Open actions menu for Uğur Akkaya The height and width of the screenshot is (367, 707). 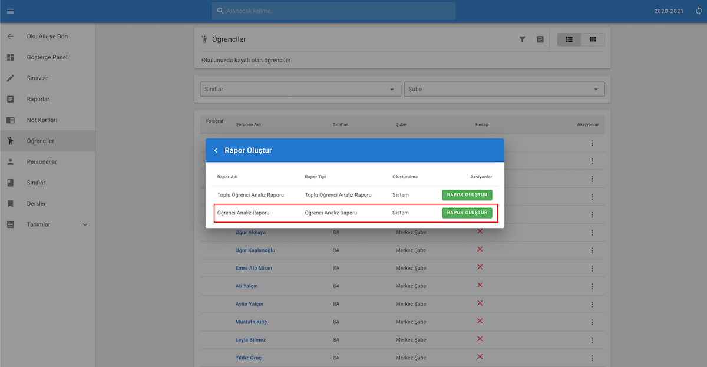(592, 233)
